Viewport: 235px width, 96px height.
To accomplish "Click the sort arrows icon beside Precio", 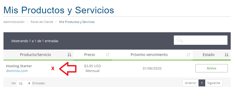I will pos(108,55).
